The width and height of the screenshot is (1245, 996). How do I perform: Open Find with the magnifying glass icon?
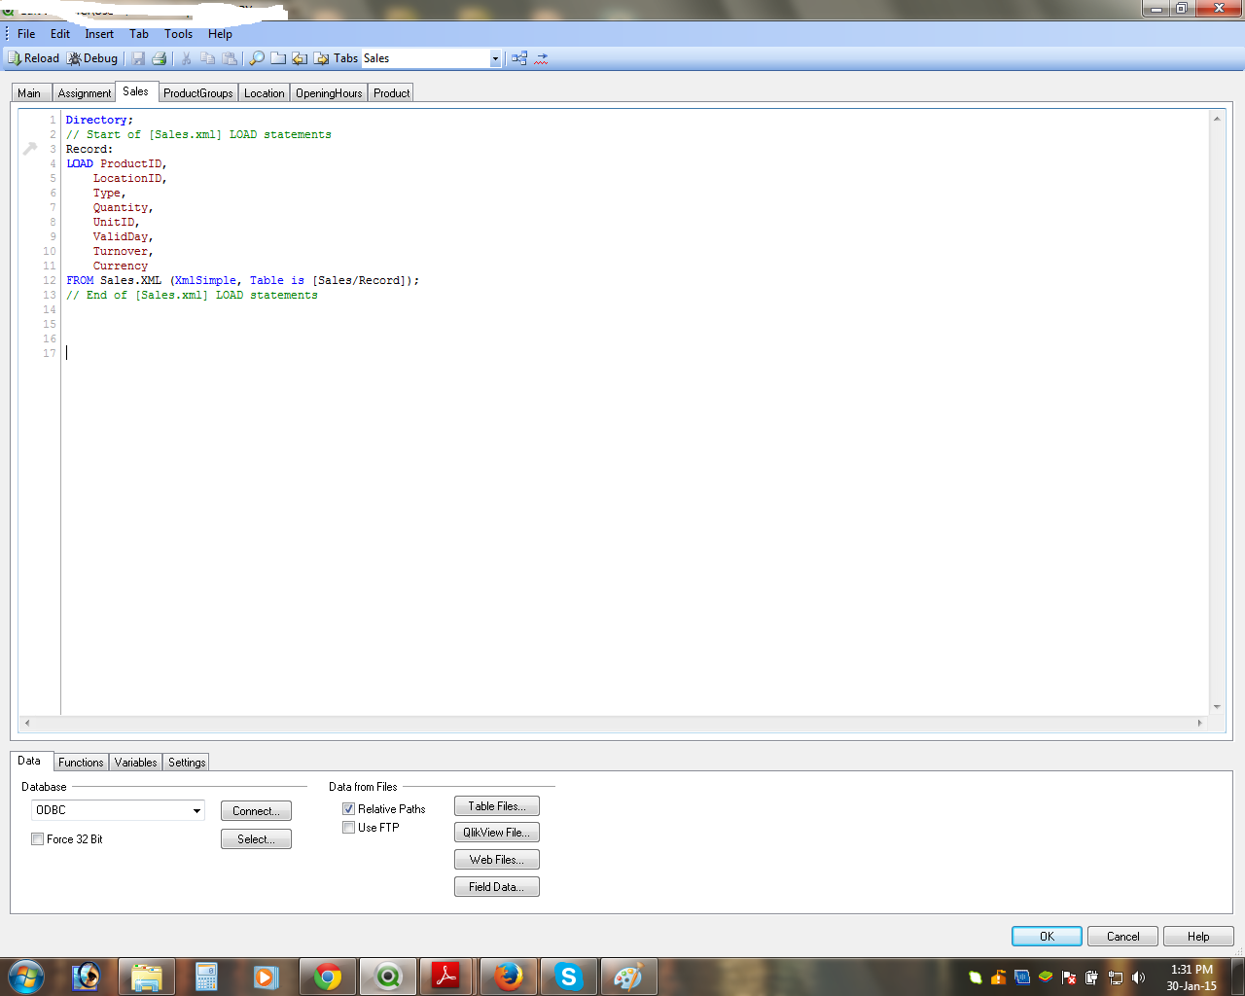point(257,58)
